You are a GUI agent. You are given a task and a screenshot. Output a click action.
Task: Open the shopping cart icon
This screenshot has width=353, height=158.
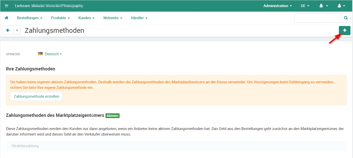pyautogui.click(x=6, y=6)
